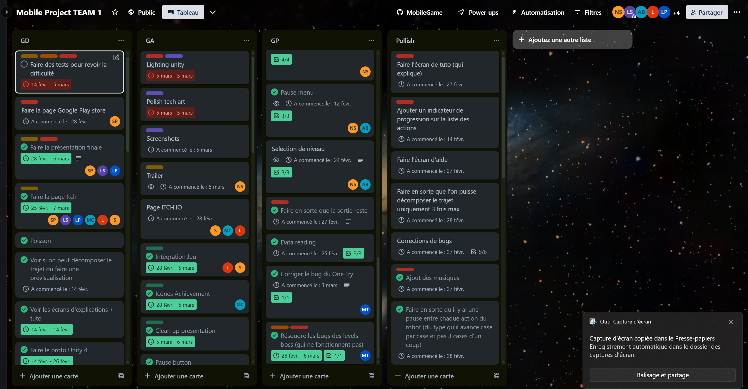
Task: Click the edit pencil on 'Faire des tests' card
Action: tap(116, 58)
